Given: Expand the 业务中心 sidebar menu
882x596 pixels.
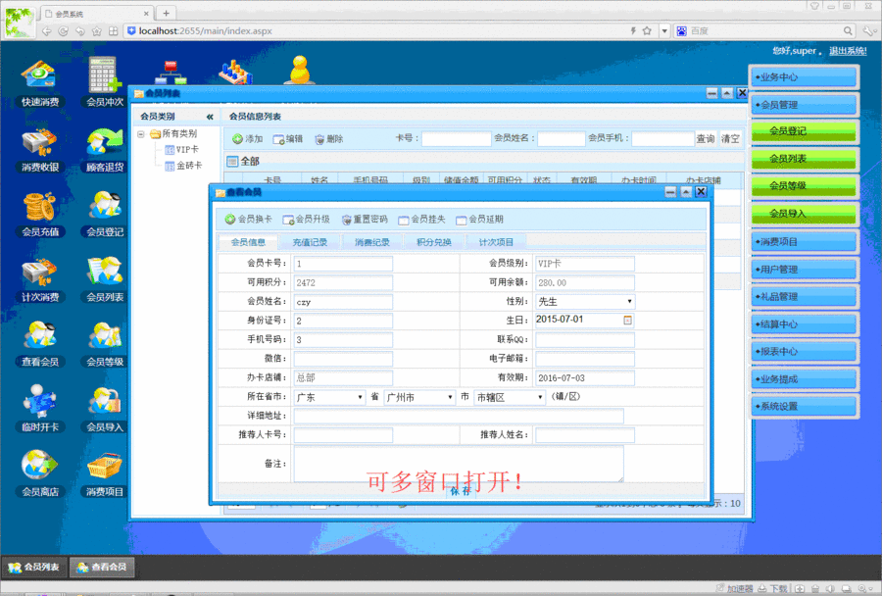Looking at the screenshot, I should pyautogui.click(x=804, y=77).
